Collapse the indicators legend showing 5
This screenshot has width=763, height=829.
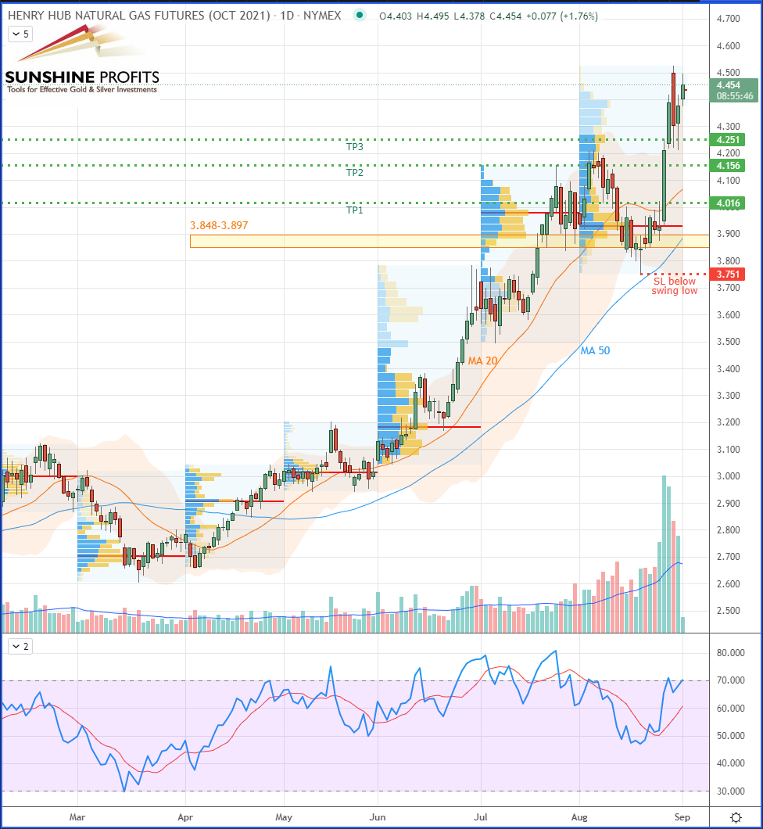(20, 34)
